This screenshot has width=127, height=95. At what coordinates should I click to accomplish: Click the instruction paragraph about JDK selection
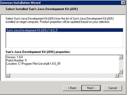pyautogui.click(x=59, y=20)
